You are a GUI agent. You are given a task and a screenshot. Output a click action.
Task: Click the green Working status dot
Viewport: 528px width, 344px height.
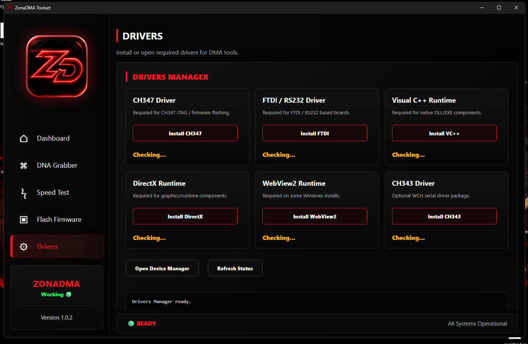(x=69, y=294)
